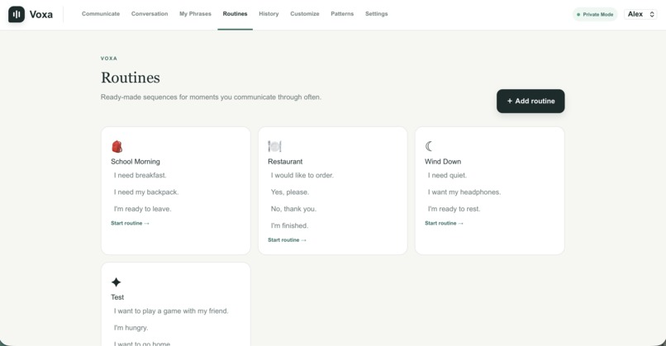Image resolution: width=666 pixels, height=346 pixels.
Task: Select phrase "I need my backpack."
Action: pyautogui.click(x=146, y=192)
